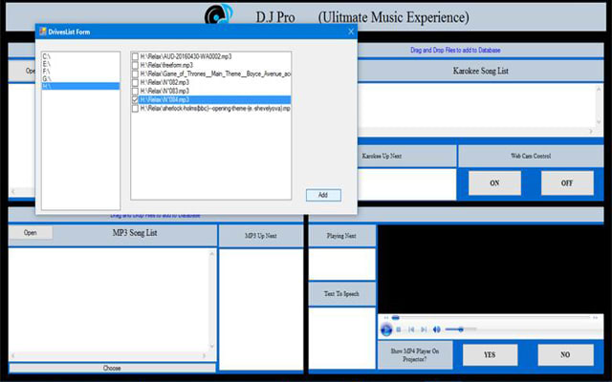The width and height of the screenshot is (612, 382).
Task: Click the DrivesList Form title bar icon
Action: click(42, 32)
